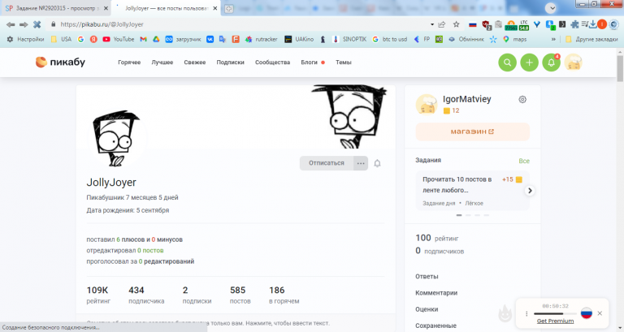The width and height of the screenshot is (624, 332).
Task: Open the timer widget three-dots menu
Action: point(526,313)
